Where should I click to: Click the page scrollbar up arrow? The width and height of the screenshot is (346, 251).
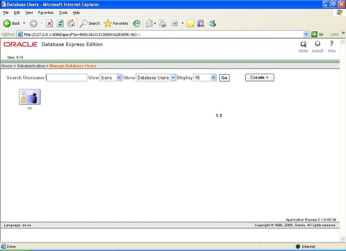(343, 42)
